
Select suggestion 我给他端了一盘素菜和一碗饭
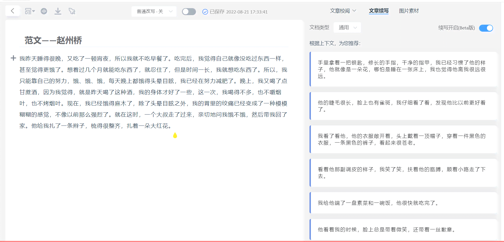403,203
